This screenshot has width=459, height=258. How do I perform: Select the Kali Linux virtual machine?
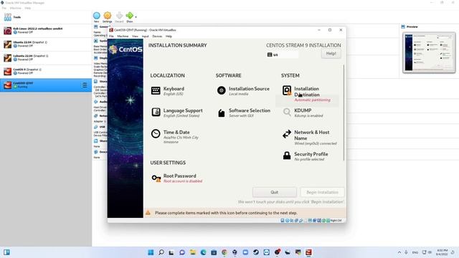coord(46,30)
